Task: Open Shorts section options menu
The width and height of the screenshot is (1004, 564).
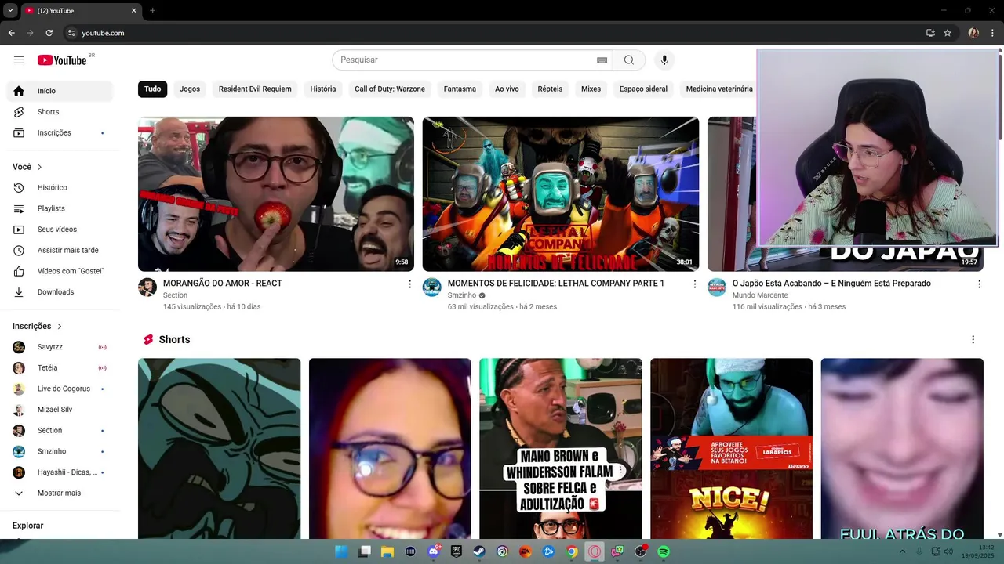Action: click(973, 340)
